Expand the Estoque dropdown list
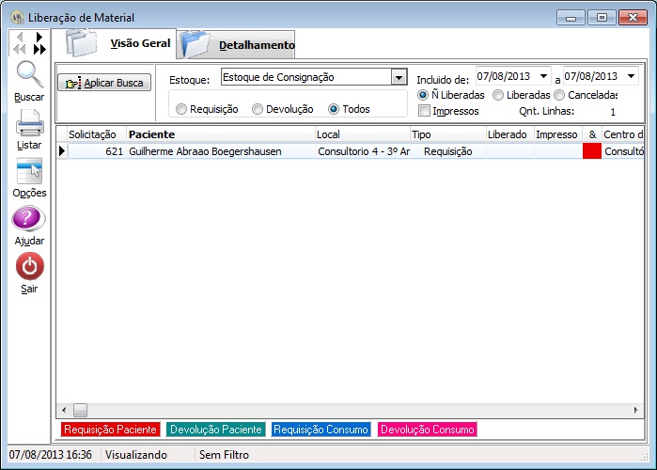The width and height of the screenshot is (657, 470). click(x=398, y=77)
